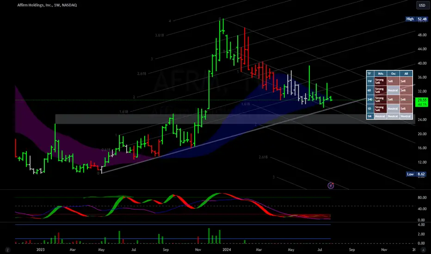Click the Low 8.62 price label

pyautogui.click(x=417, y=174)
